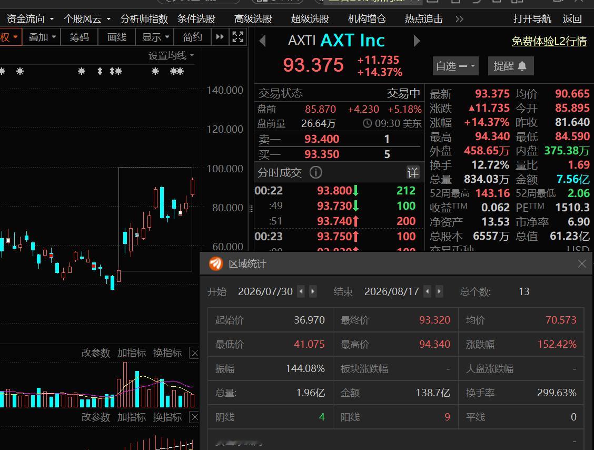
Task: Click 换手率 value 299.63%
Action: (557, 393)
